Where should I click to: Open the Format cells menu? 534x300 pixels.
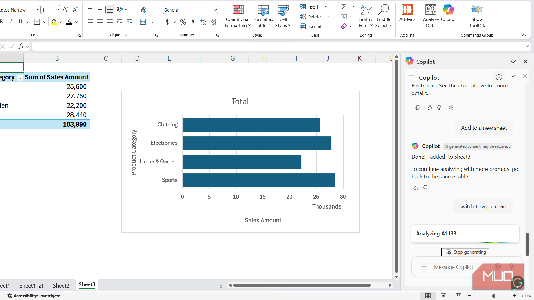[313, 26]
